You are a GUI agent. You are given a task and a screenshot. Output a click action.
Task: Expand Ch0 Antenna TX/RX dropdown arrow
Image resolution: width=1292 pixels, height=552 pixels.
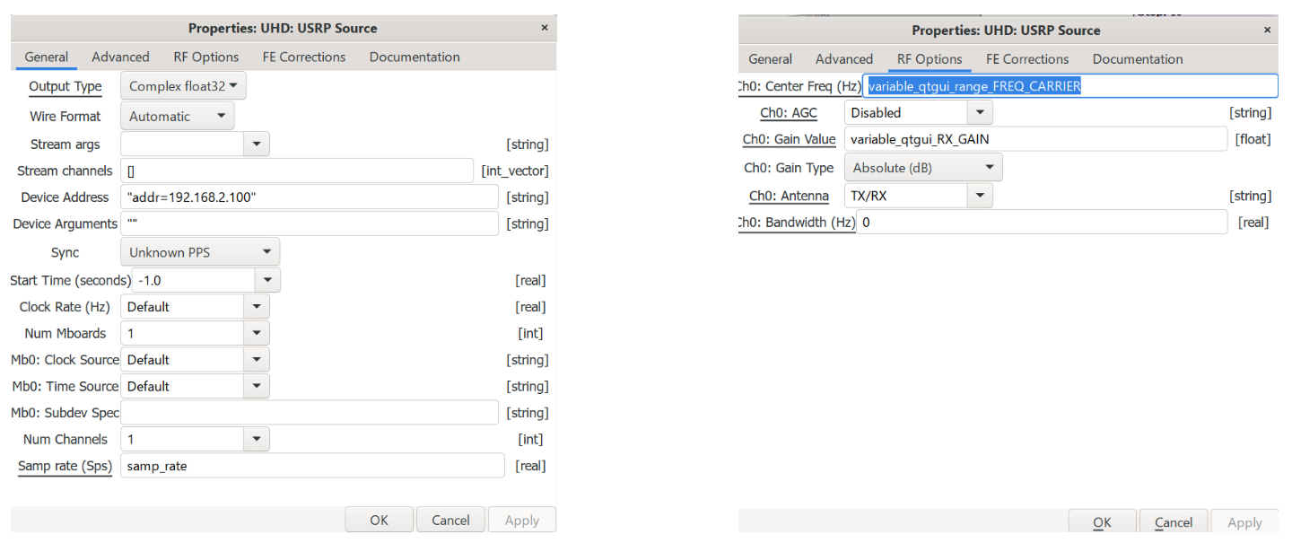(980, 196)
